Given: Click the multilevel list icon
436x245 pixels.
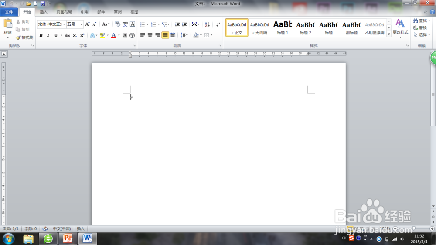Looking at the screenshot, I should 165,24.
